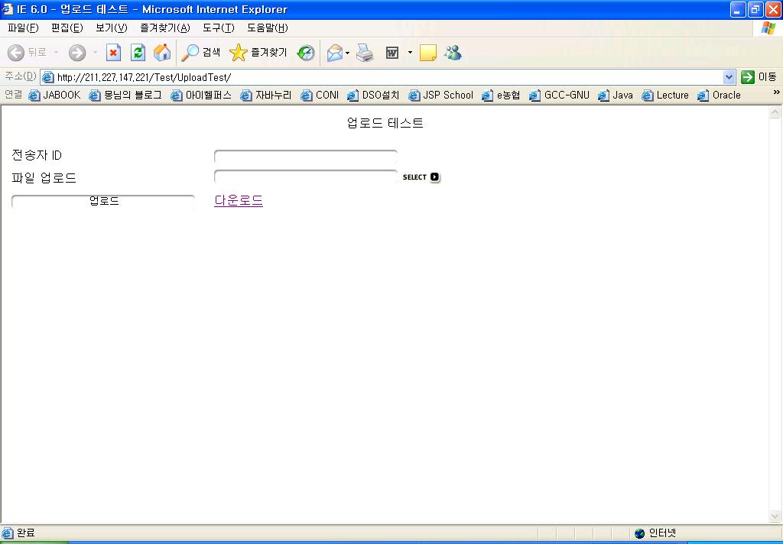Click inside the 전송자 ID input field
The height and width of the screenshot is (544, 783).
pyautogui.click(x=304, y=155)
